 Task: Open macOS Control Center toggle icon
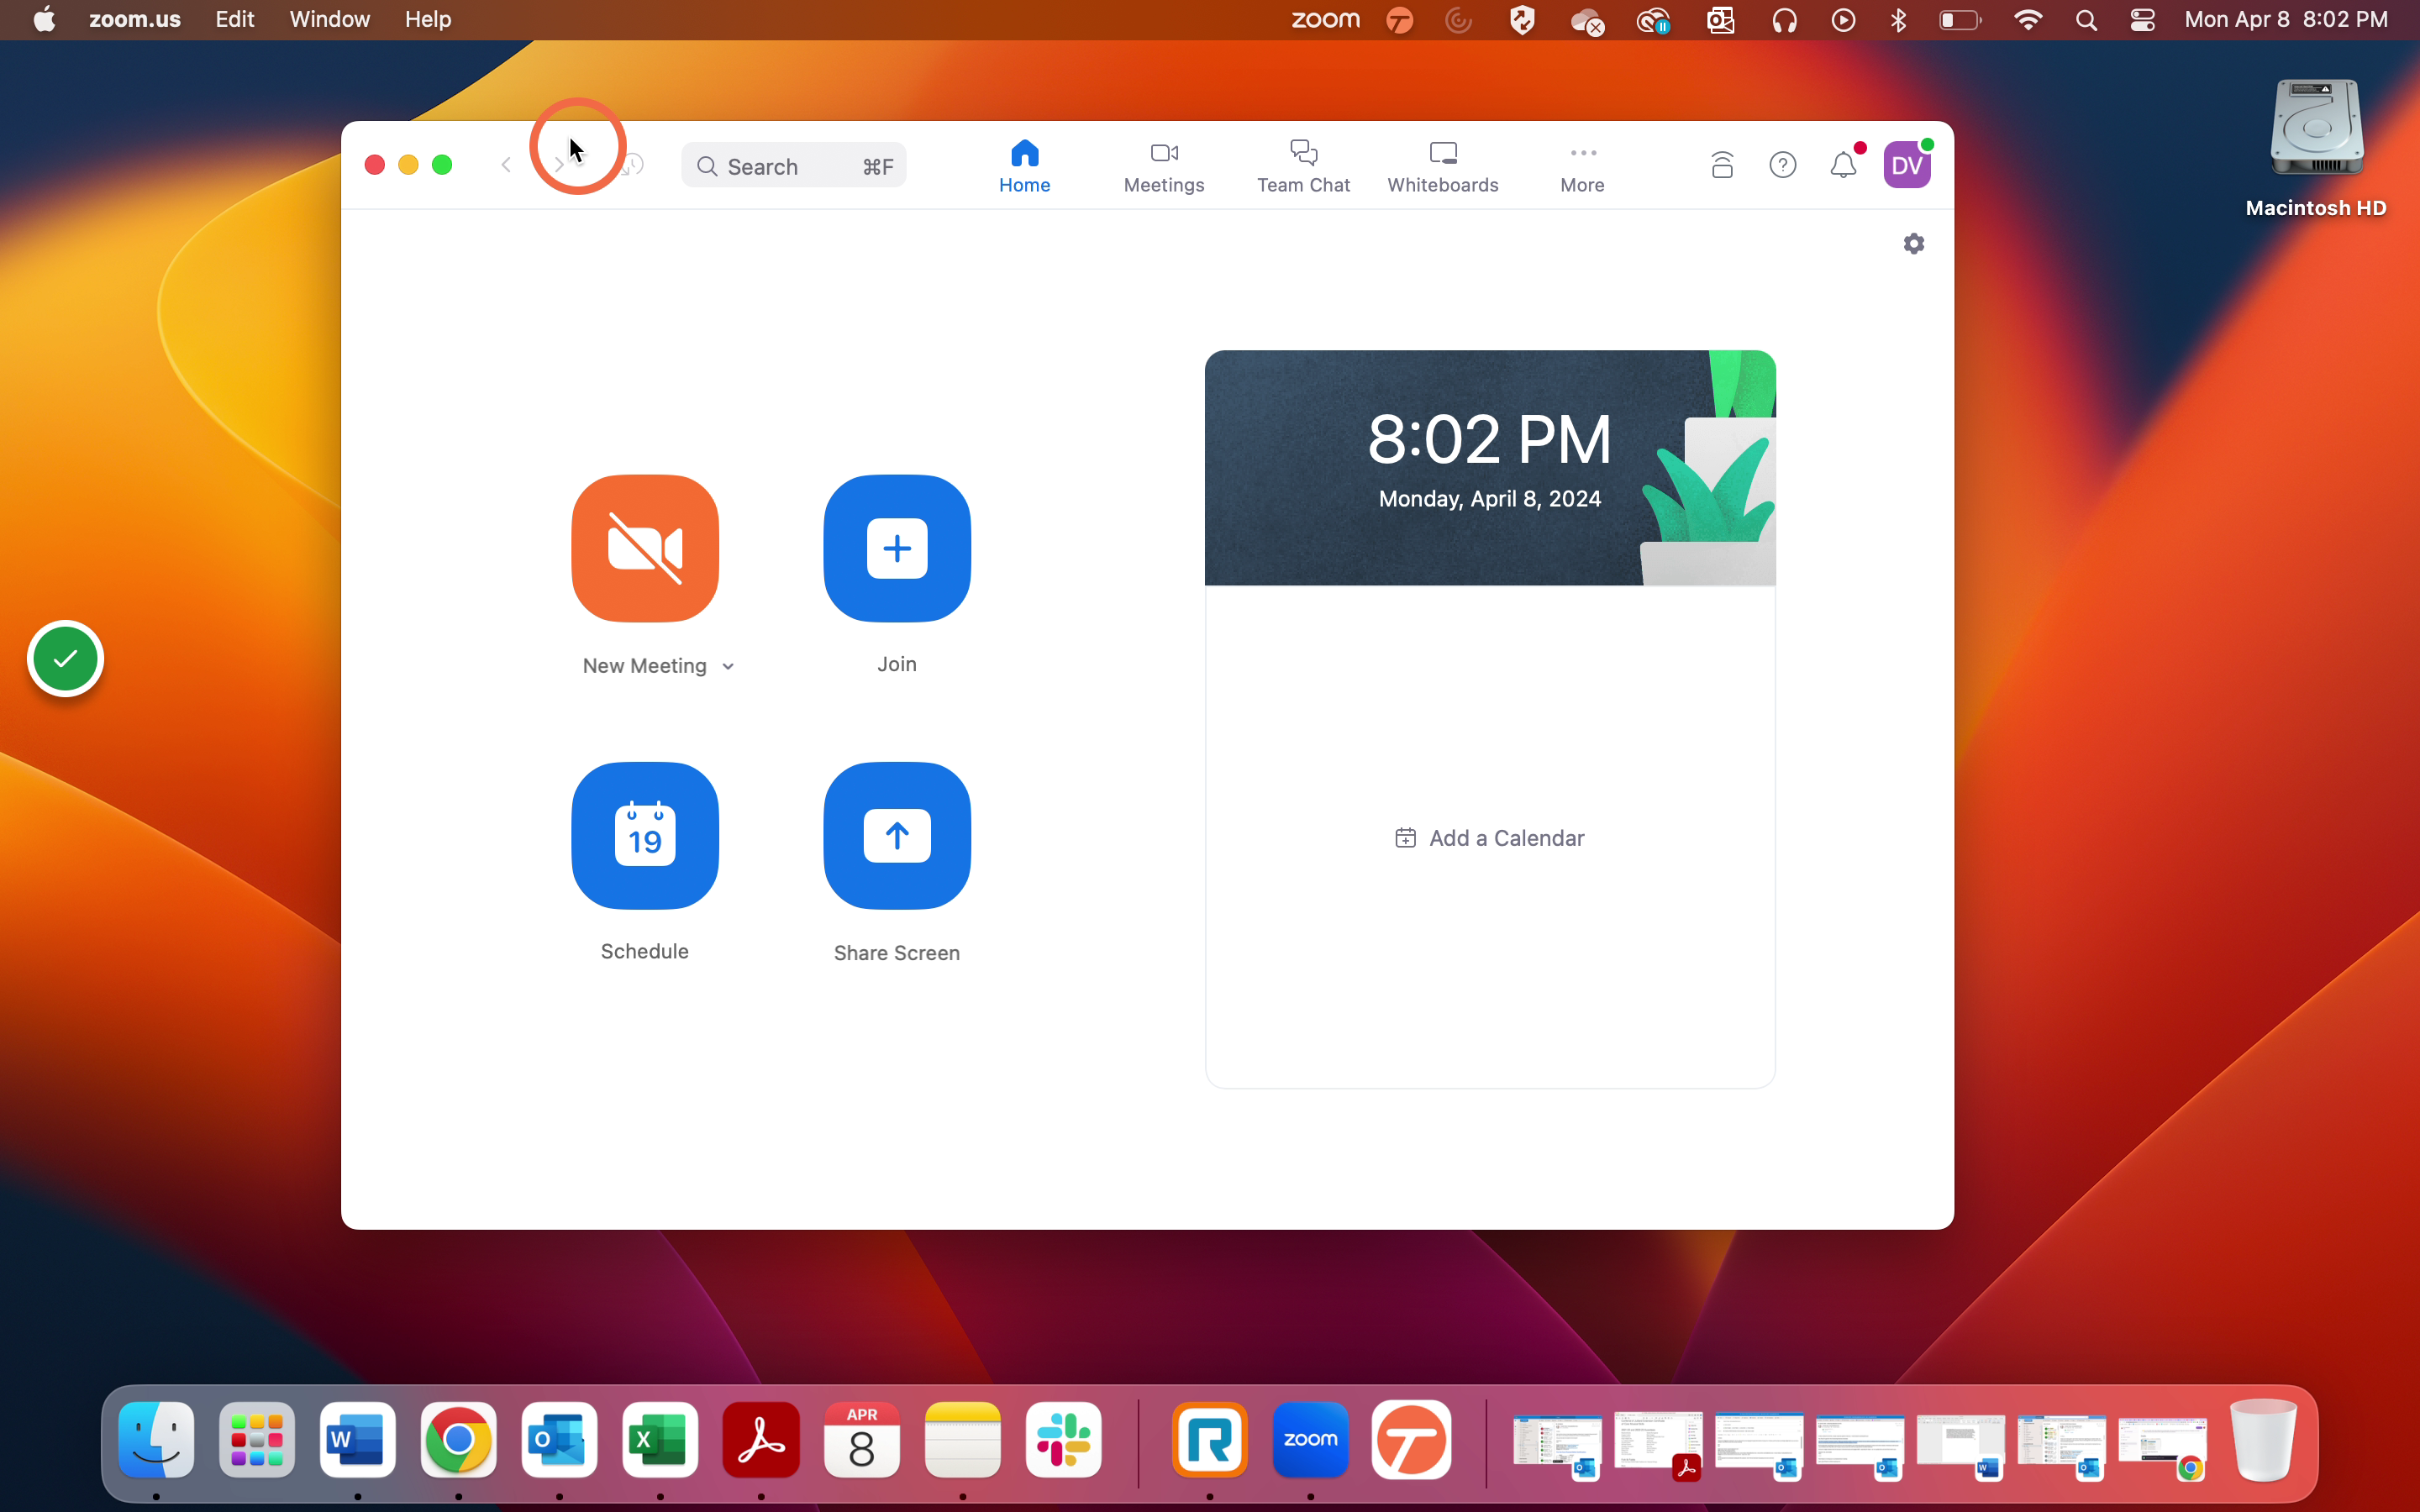2142,20
